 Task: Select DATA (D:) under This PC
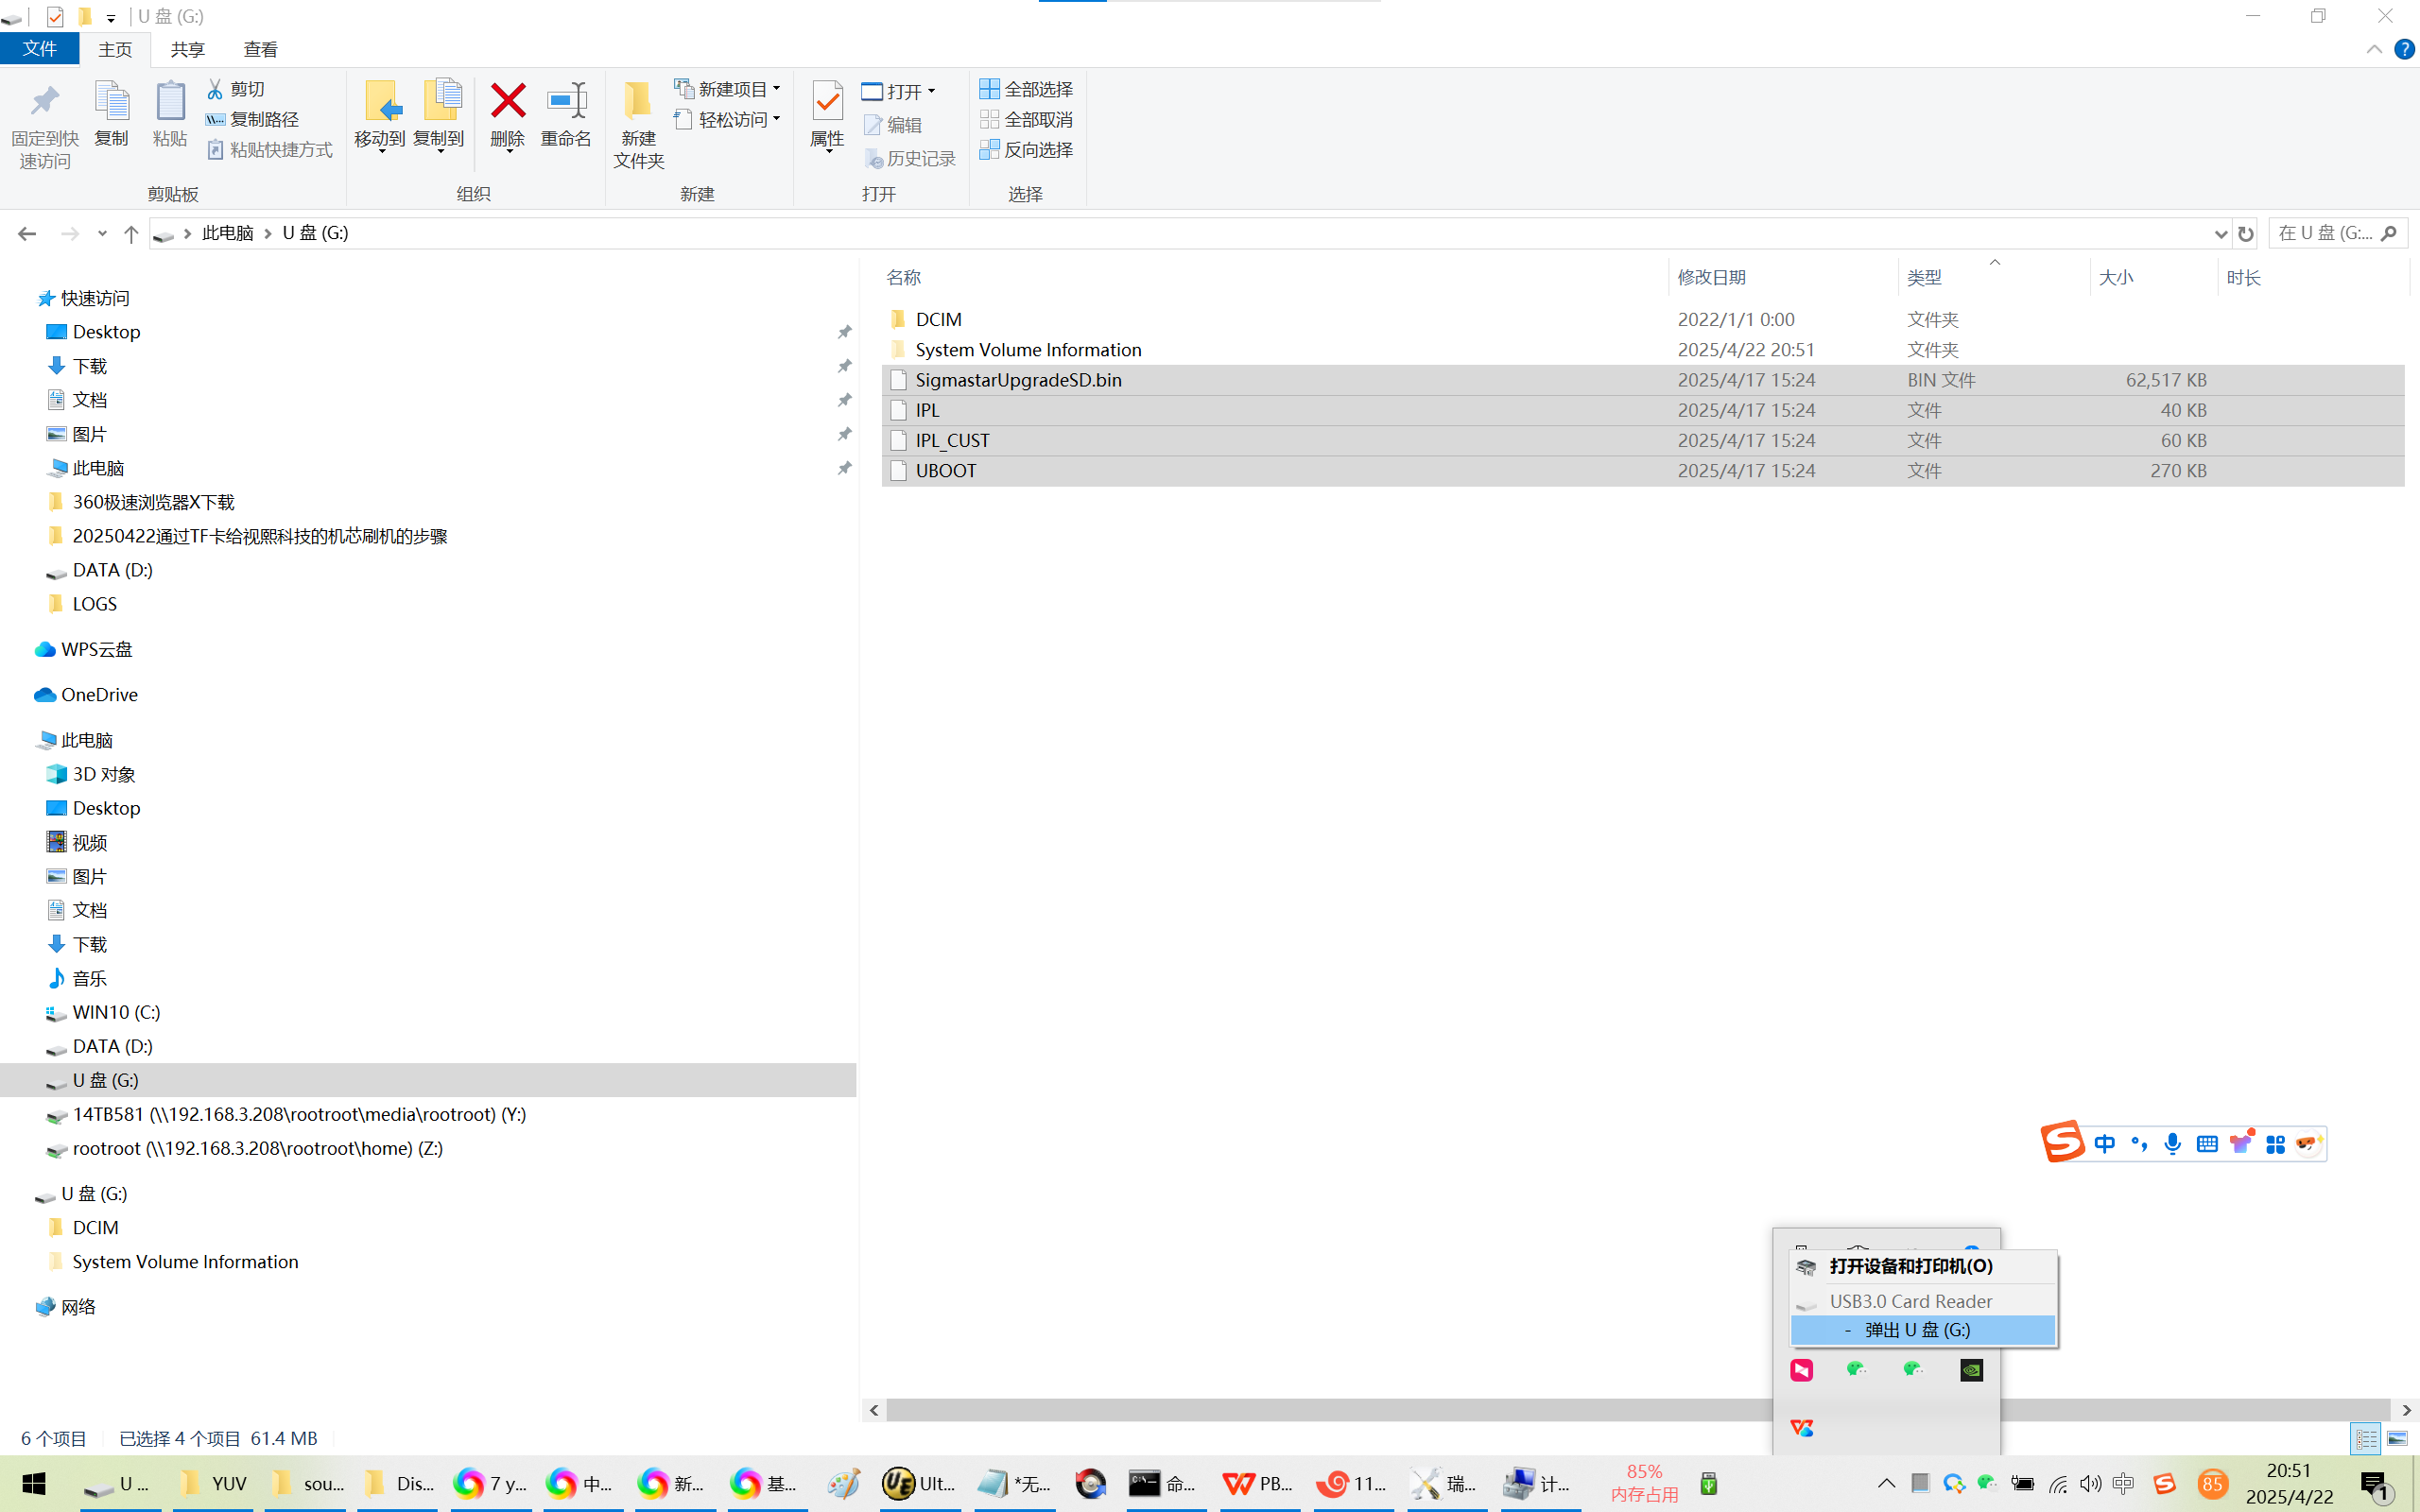(x=112, y=1046)
